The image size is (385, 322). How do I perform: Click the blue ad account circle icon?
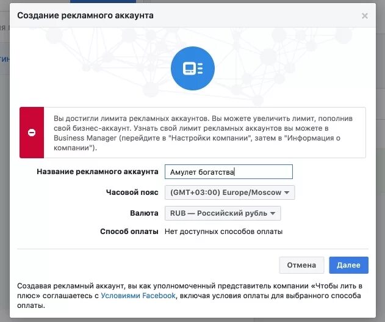tap(193, 68)
